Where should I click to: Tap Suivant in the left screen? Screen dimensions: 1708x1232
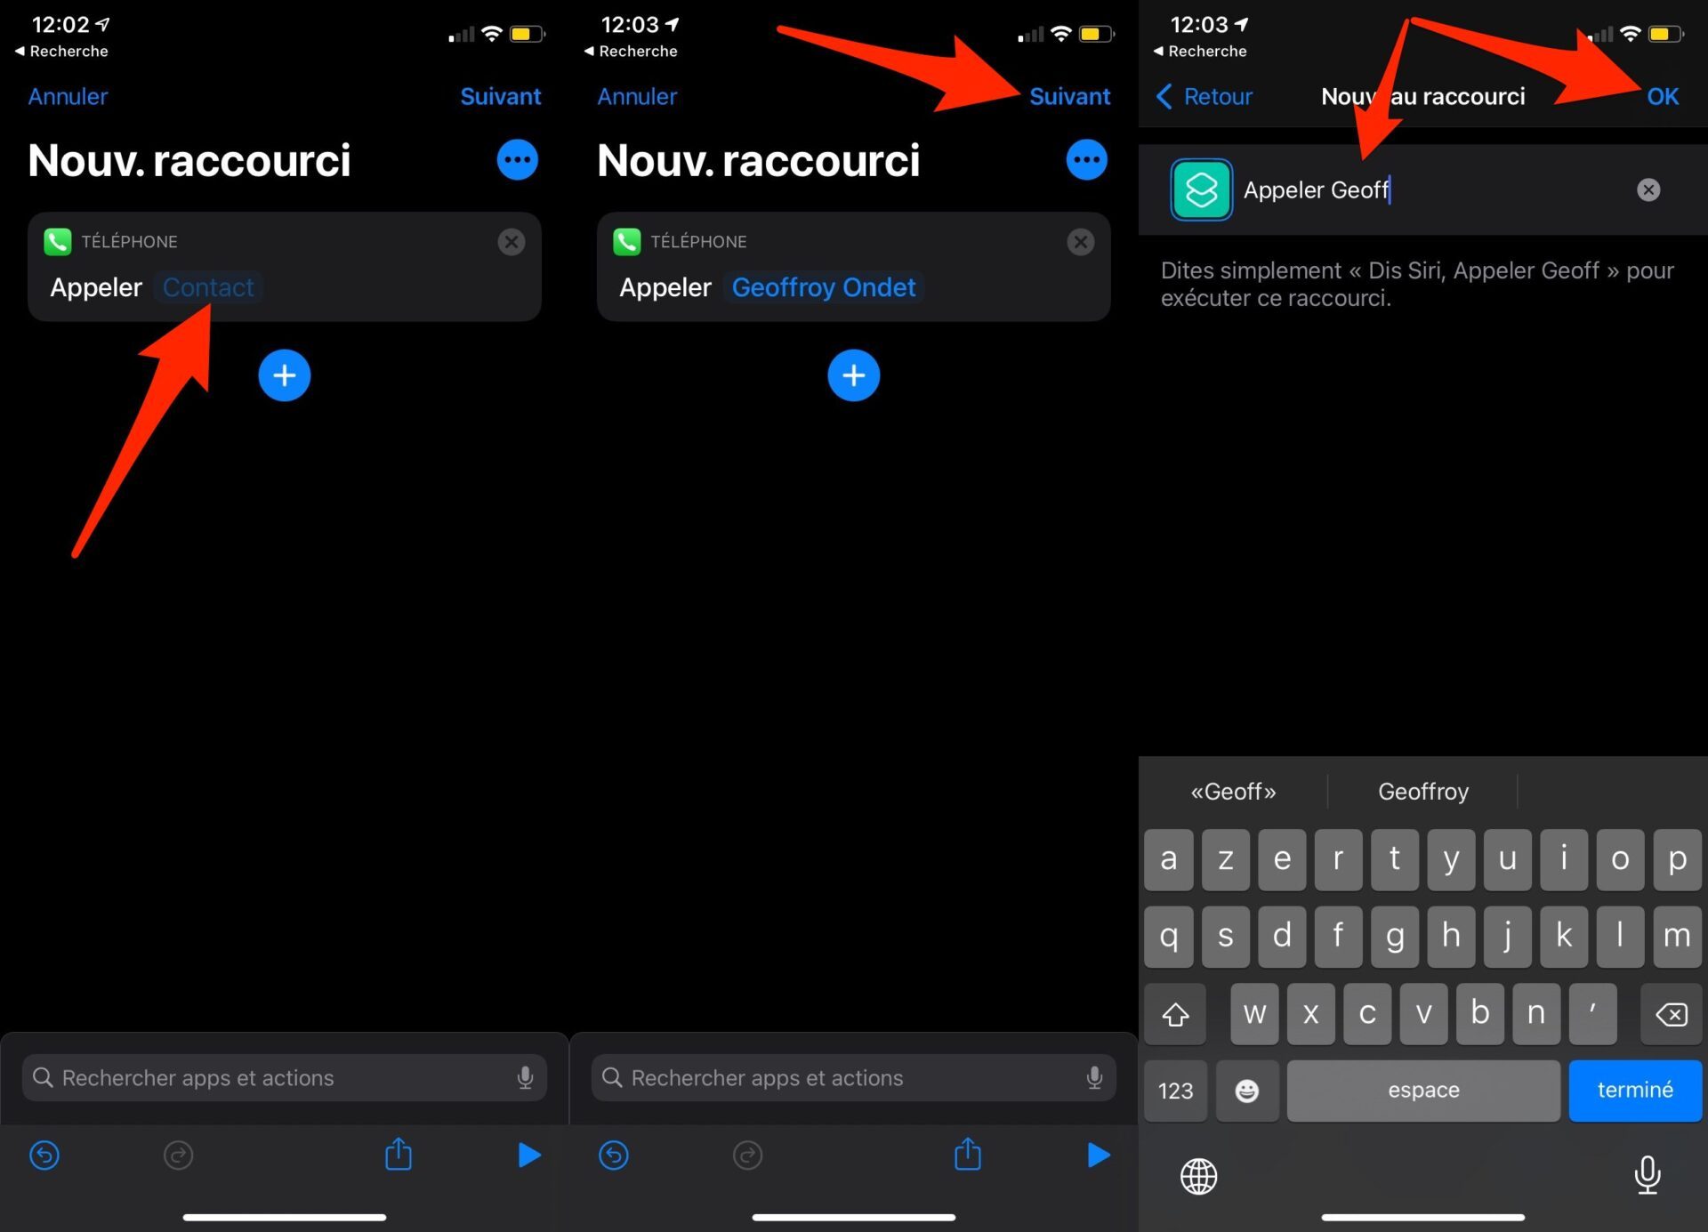coord(500,96)
